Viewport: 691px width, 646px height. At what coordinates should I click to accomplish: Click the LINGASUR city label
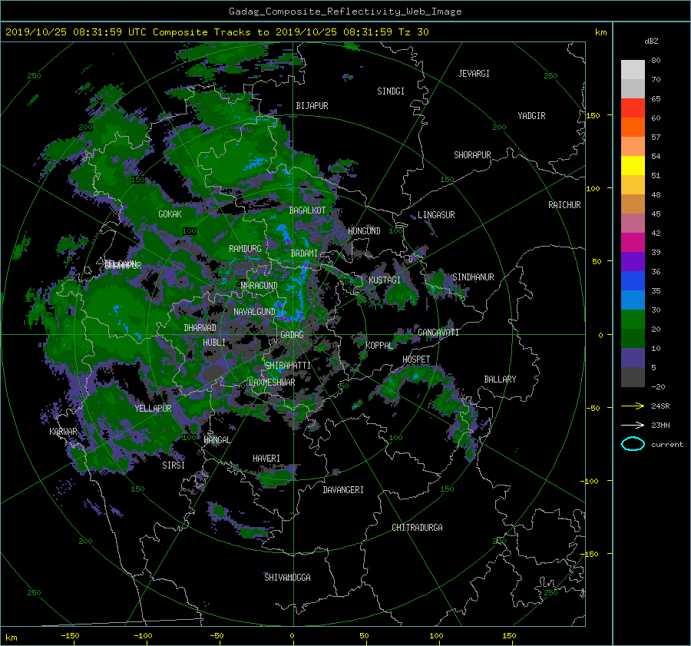[436, 215]
